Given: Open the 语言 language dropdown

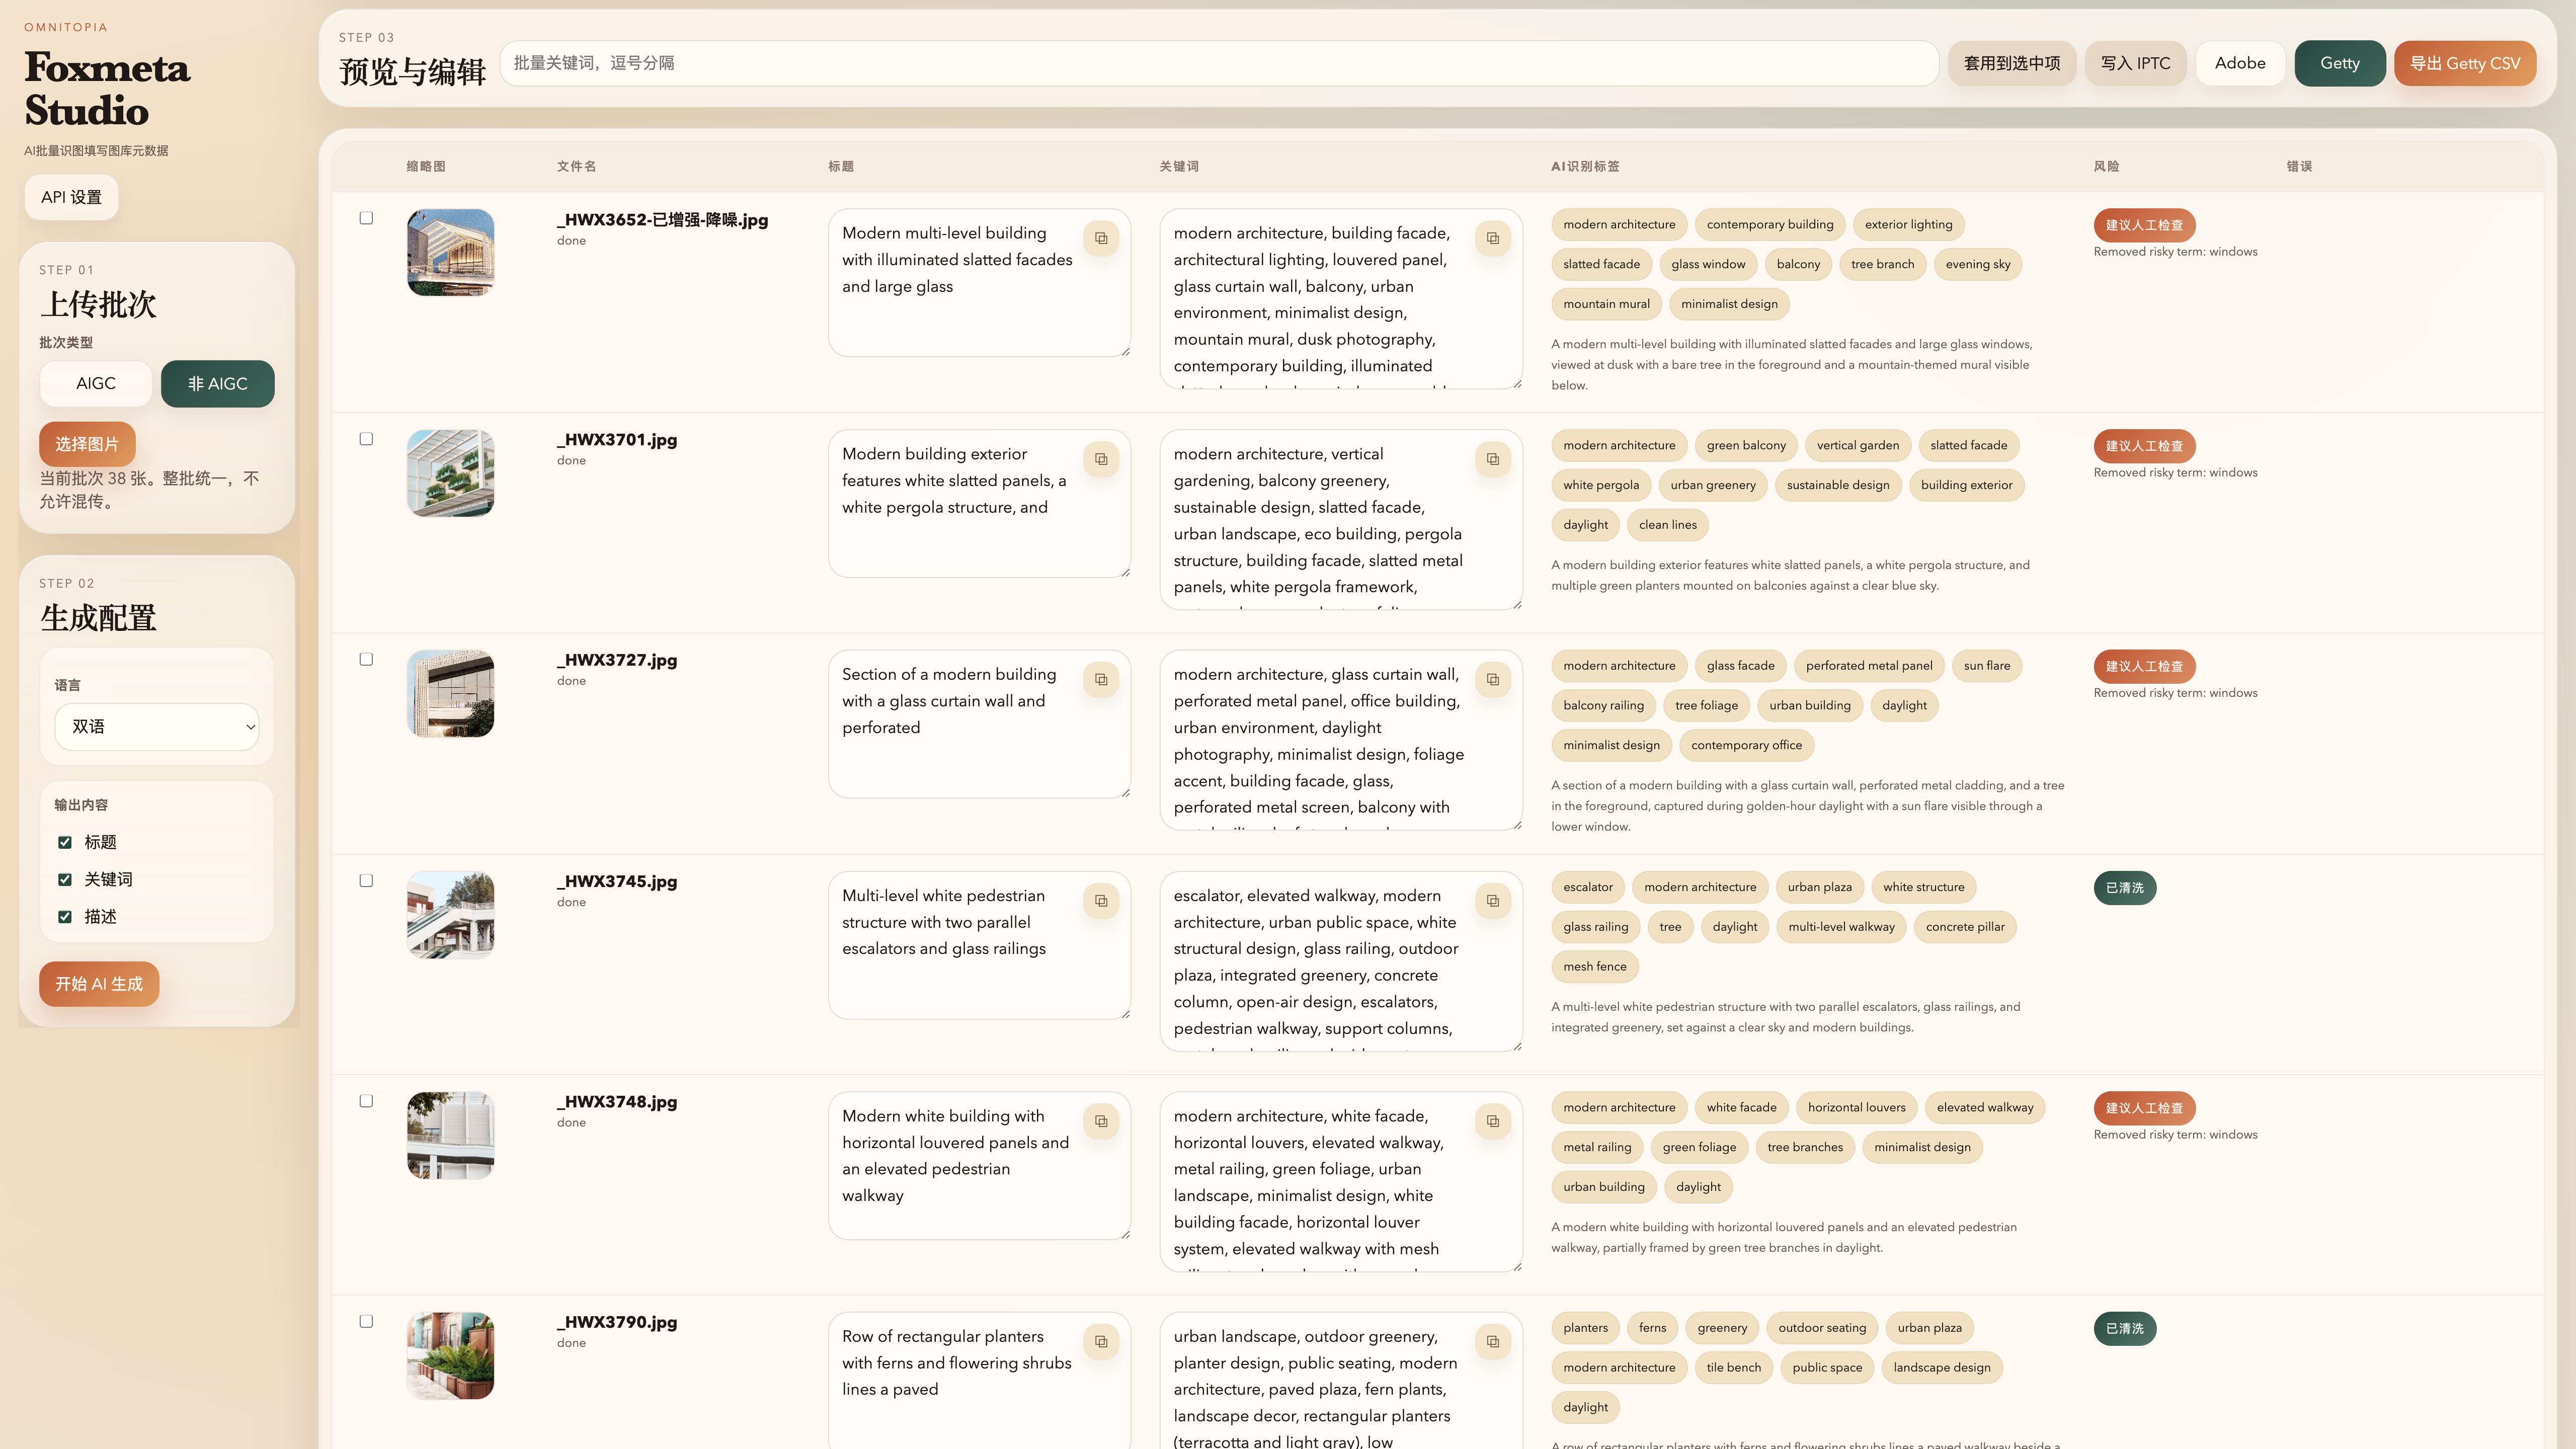Looking at the screenshot, I should click(x=157, y=727).
